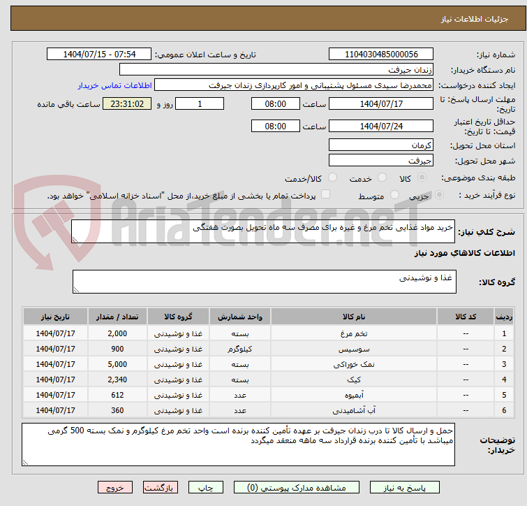Click the استان محل تحویل field کرمان

(x=381, y=145)
